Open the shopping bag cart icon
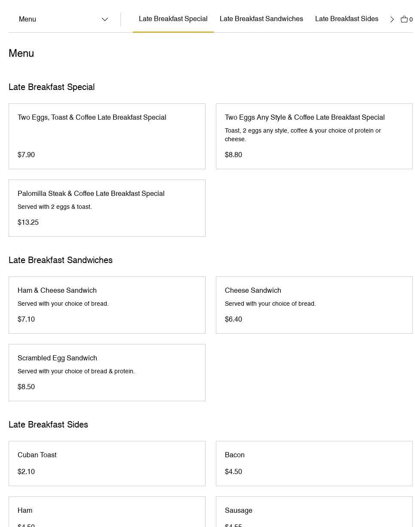 click(x=404, y=19)
